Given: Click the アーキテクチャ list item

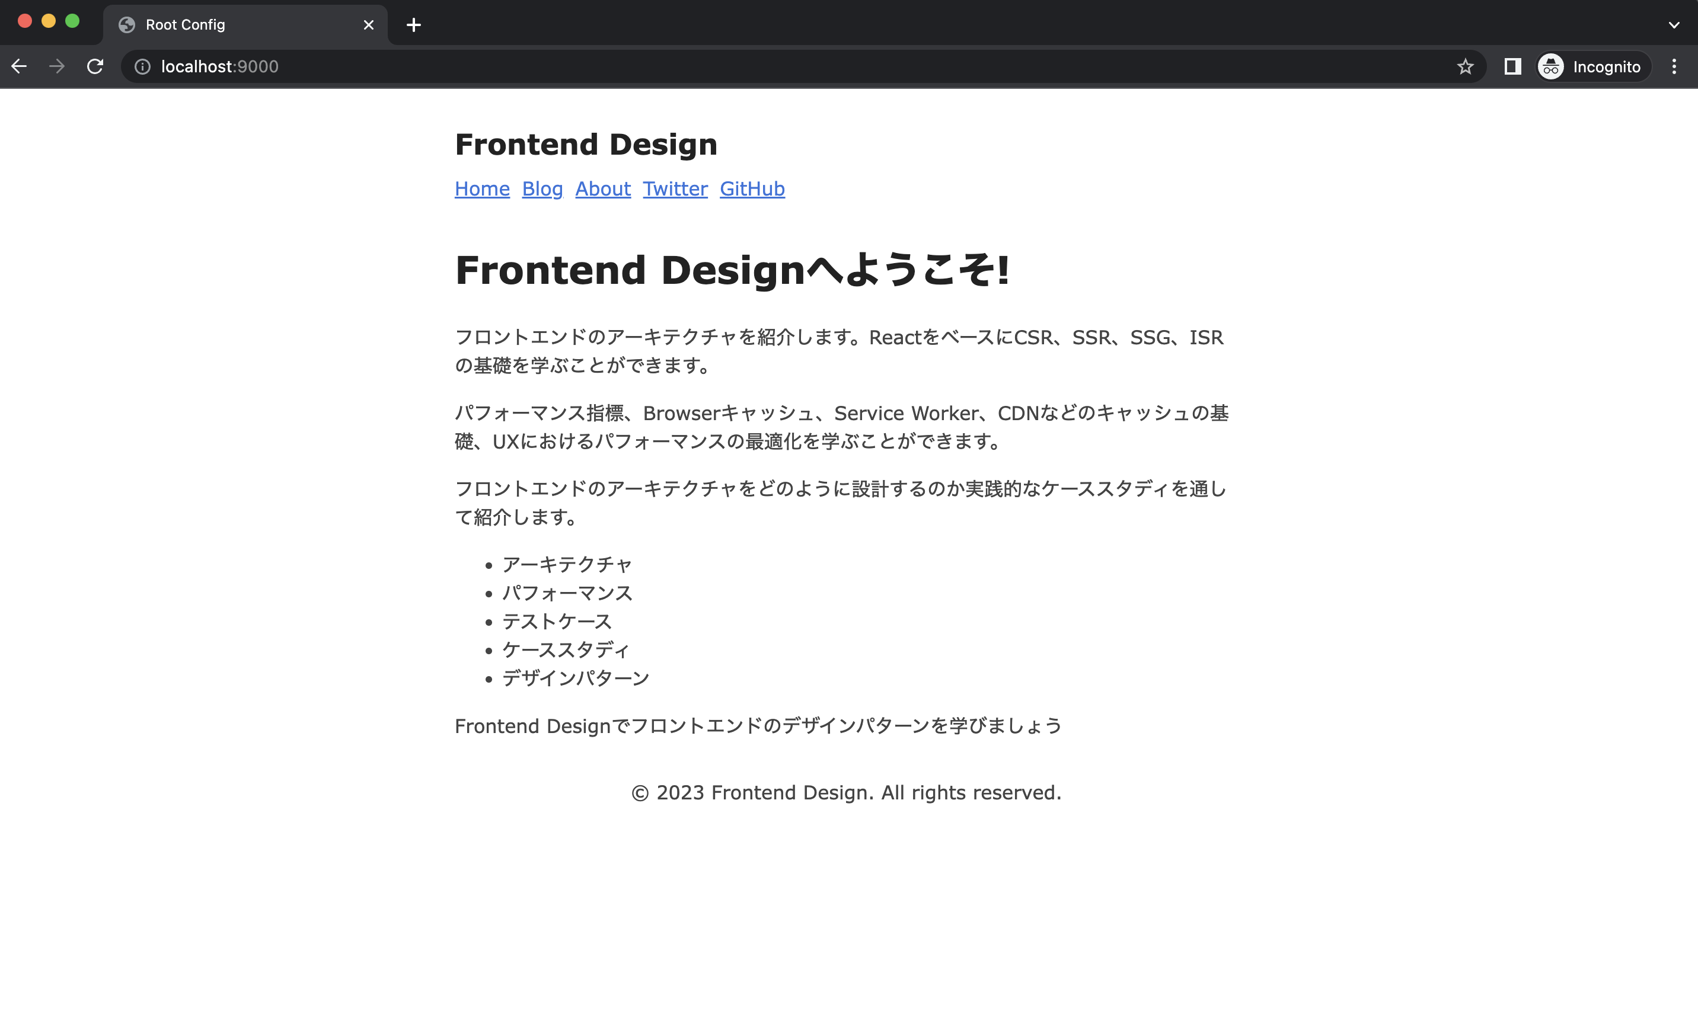Looking at the screenshot, I should (x=566, y=565).
